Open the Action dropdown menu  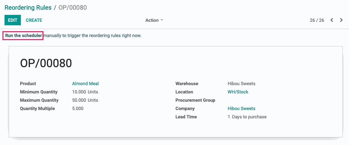pyautogui.click(x=154, y=20)
